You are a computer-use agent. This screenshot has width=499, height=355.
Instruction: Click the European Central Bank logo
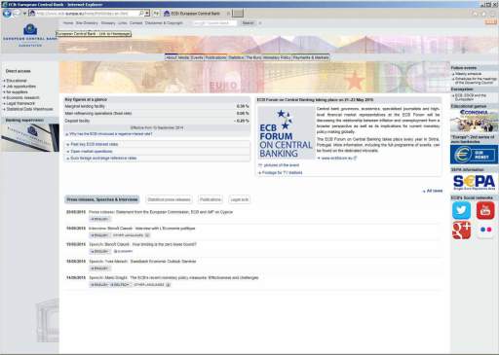(x=30, y=34)
